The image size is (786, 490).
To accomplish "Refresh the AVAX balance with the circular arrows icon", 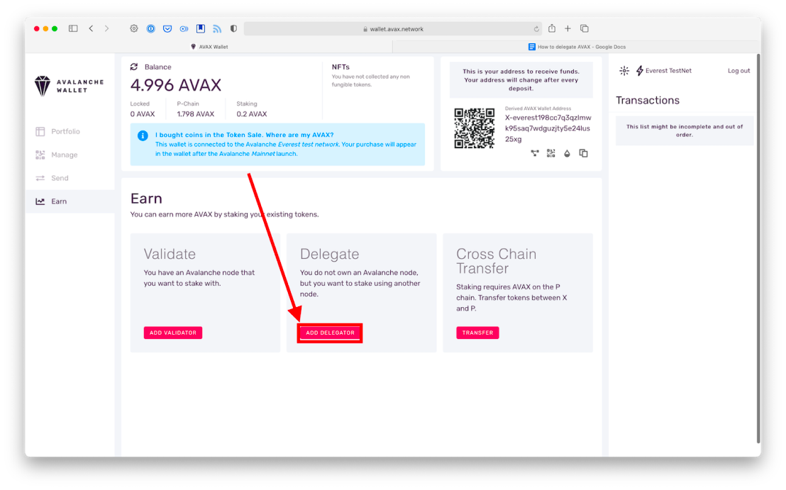I will [134, 67].
